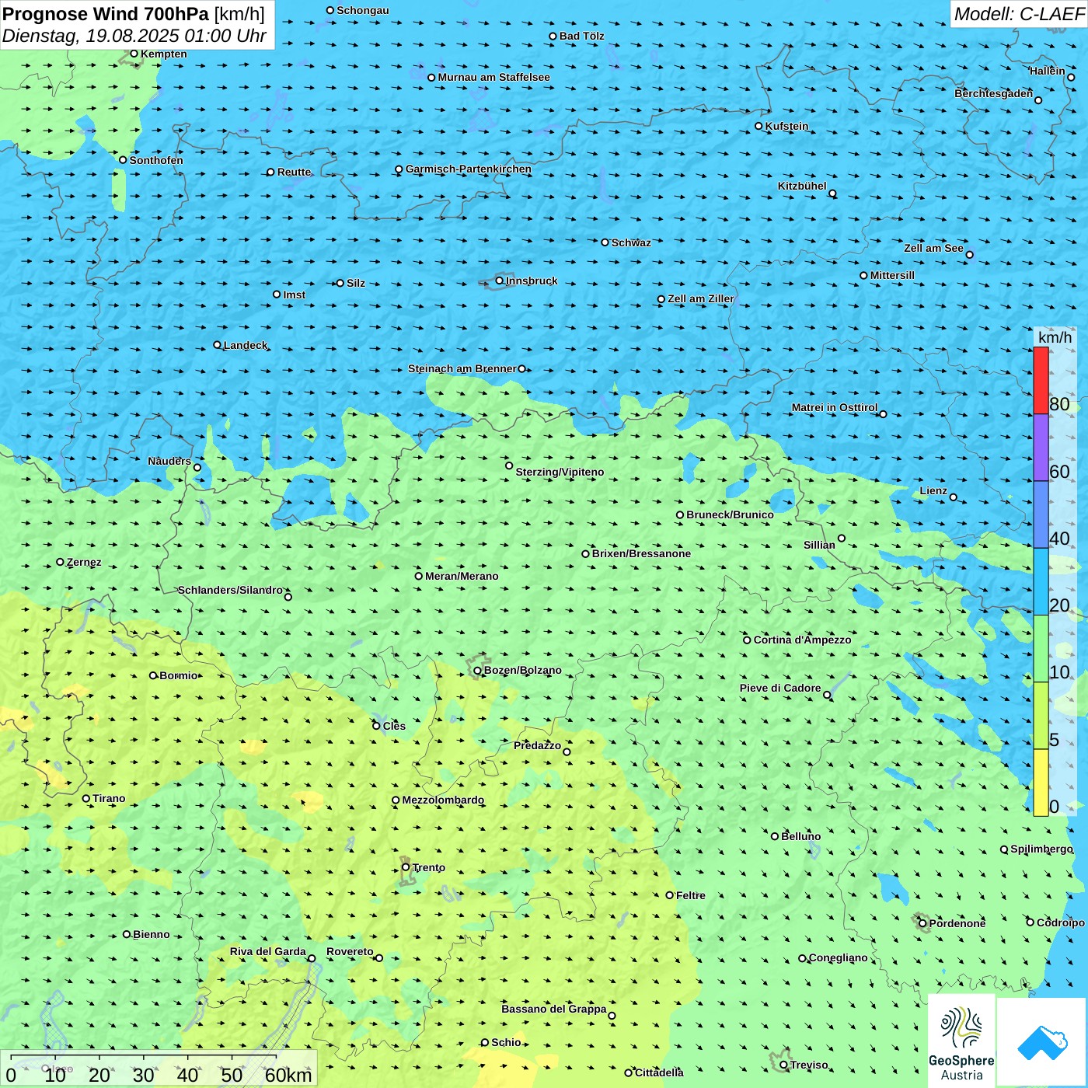
Task: Click the Treviso city marker
Action: 784,1065
